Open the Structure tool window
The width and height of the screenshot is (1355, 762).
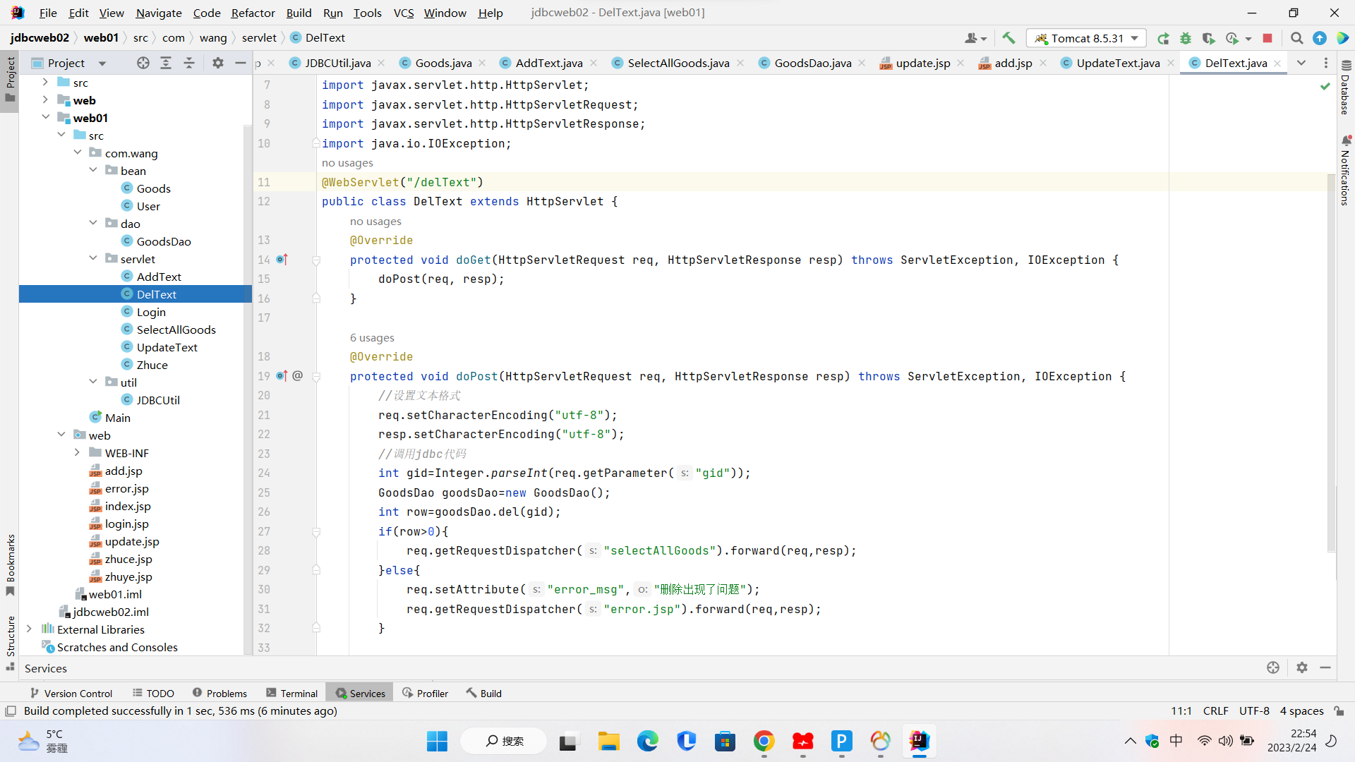tap(10, 642)
